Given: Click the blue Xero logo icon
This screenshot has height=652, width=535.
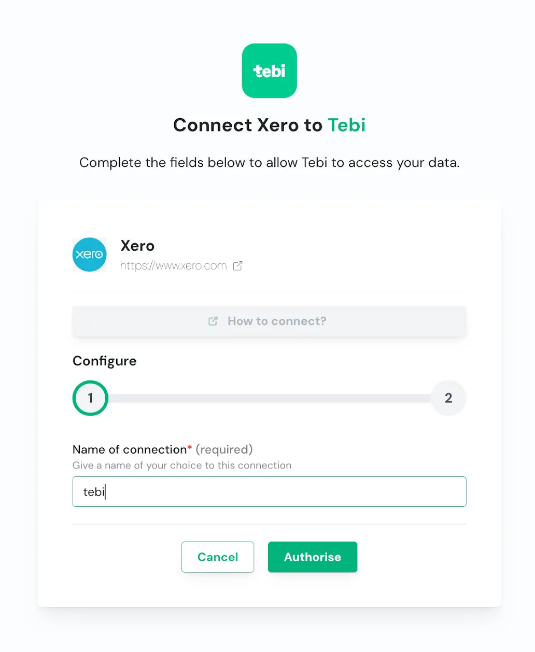Looking at the screenshot, I should (x=90, y=254).
